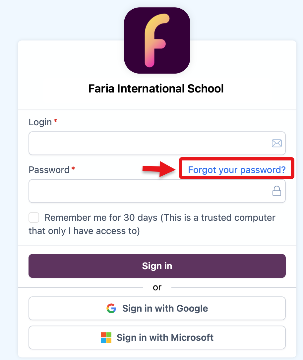Open the "Forgot your password?" link
Screen dimensions: 303x360
(237, 170)
